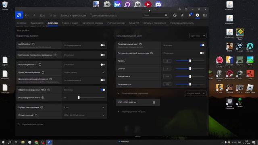Open the web browser globe icon
Image resolution: width=258 pixels, height=145 pixels.
tap(175, 15)
